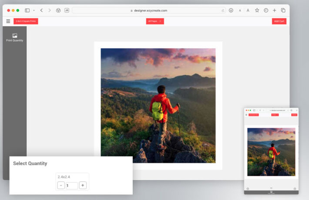Click the browser forward arrow

[49, 10]
